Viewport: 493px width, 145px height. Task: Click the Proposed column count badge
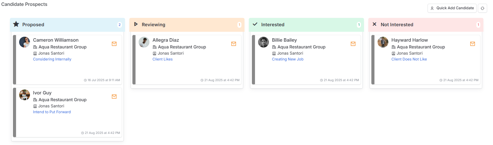(x=119, y=25)
